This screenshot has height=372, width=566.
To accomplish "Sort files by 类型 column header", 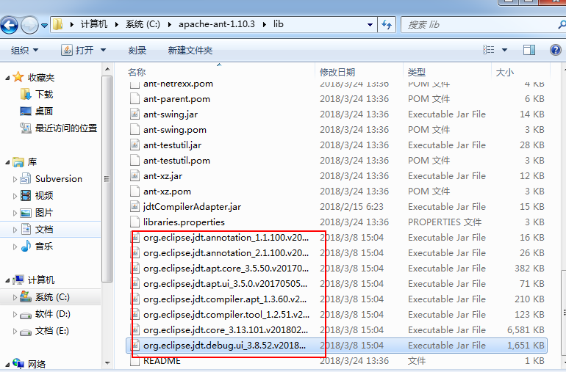I will coord(417,72).
